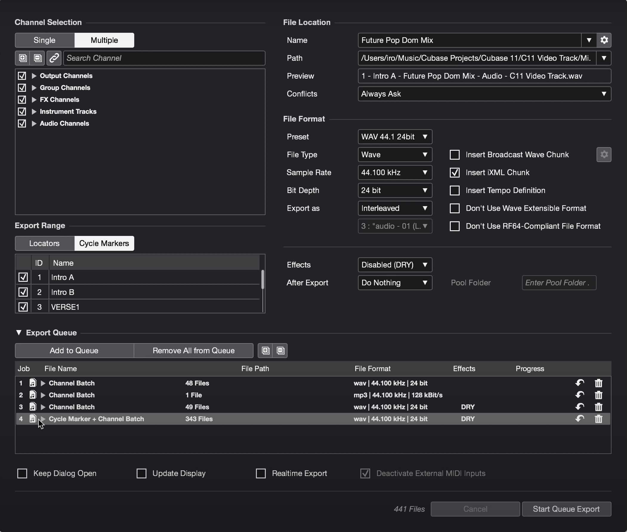Click restore settings arrow for job 3

click(580, 407)
